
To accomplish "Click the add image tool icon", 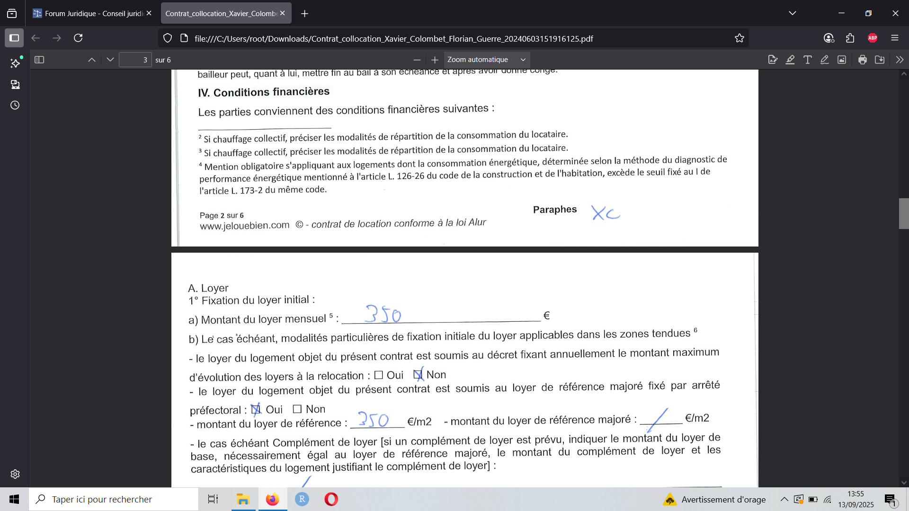I will [842, 60].
